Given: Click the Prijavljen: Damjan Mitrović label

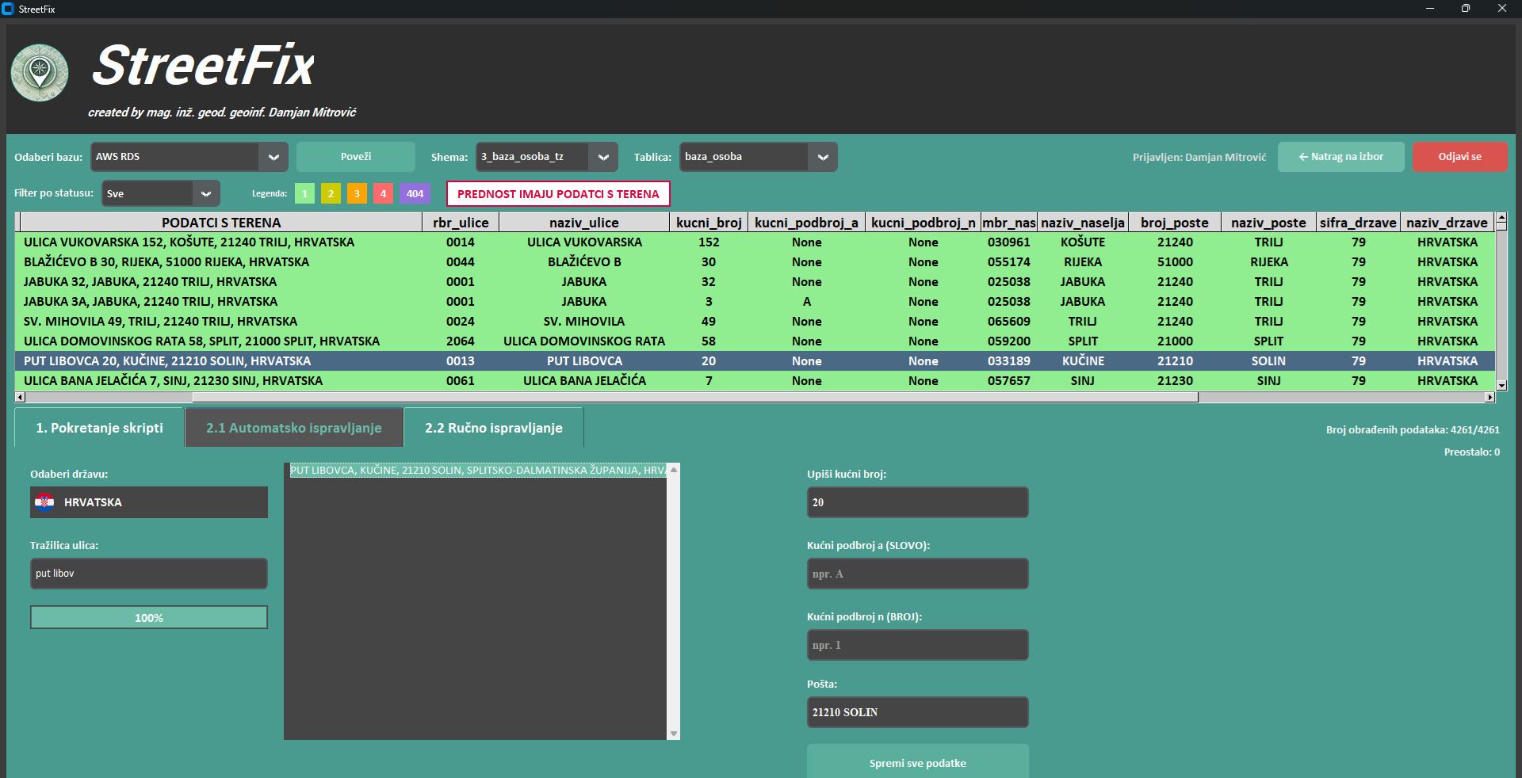Looking at the screenshot, I should tap(1199, 158).
